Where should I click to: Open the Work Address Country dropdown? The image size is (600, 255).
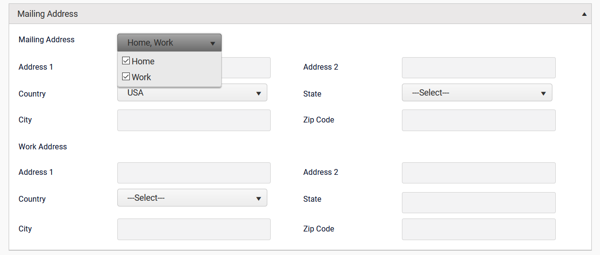coord(192,198)
